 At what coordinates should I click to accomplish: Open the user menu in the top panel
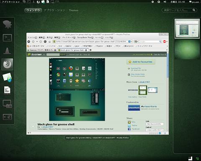pyautogui.click(x=194, y=2)
